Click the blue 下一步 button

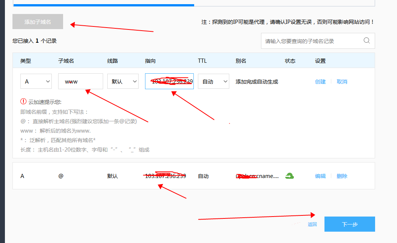point(349,224)
